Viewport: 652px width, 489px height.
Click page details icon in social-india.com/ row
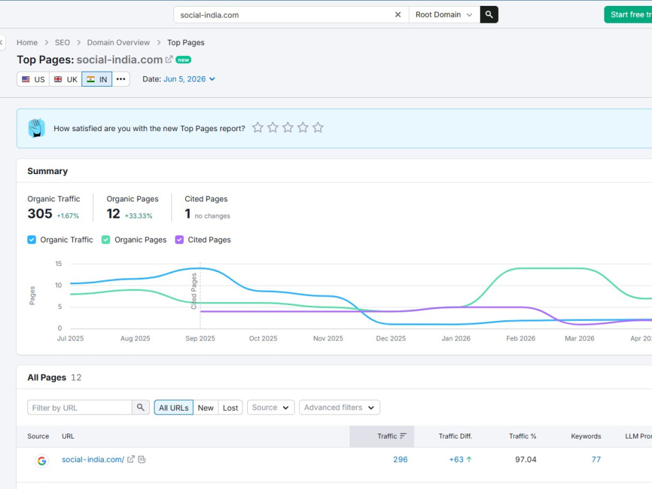[x=141, y=459]
